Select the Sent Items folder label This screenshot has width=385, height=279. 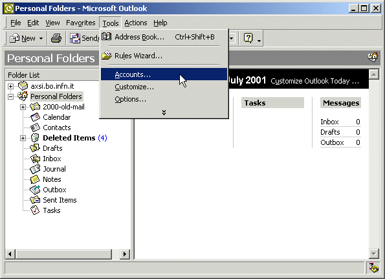tap(60, 200)
